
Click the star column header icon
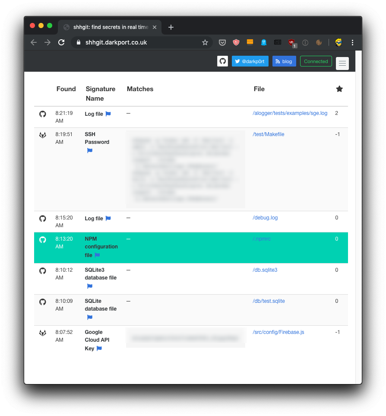[x=339, y=89]
